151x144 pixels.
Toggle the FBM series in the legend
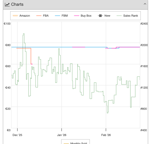(61, 16)
